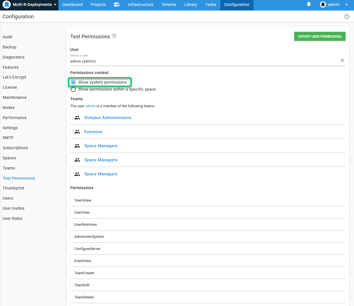The width and height of the screenshot is (354, 306).
Task: Go to the Library tab
Action: (x=191, y=5)
